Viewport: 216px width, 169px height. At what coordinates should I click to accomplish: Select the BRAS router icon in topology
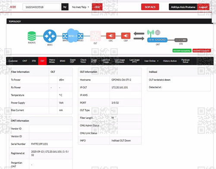pos(50,36)
